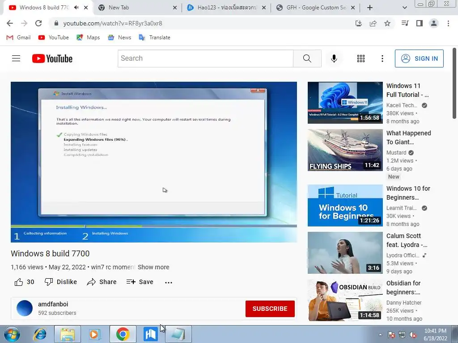The height and width of the screenshot is (343, 458).
Task: Close the Hao123 tab
Action: point(264,8)
